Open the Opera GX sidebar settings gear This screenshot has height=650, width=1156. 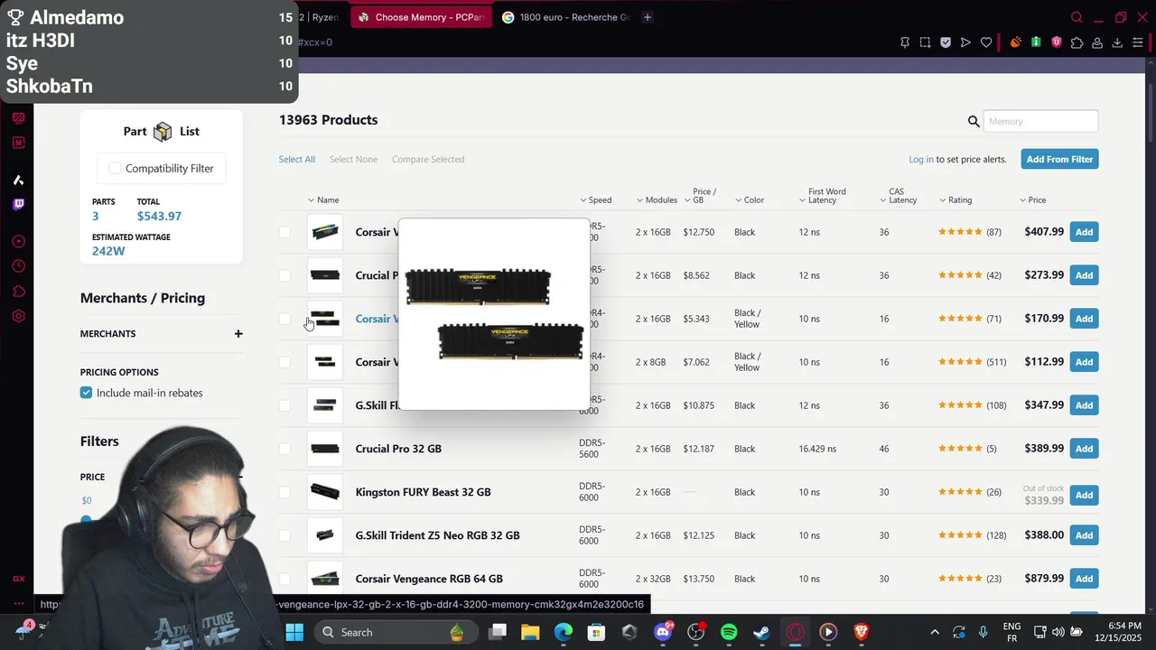click(18, 317)
